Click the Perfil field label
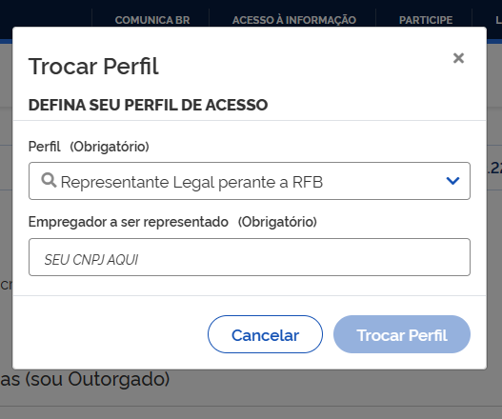 (44, 147)
